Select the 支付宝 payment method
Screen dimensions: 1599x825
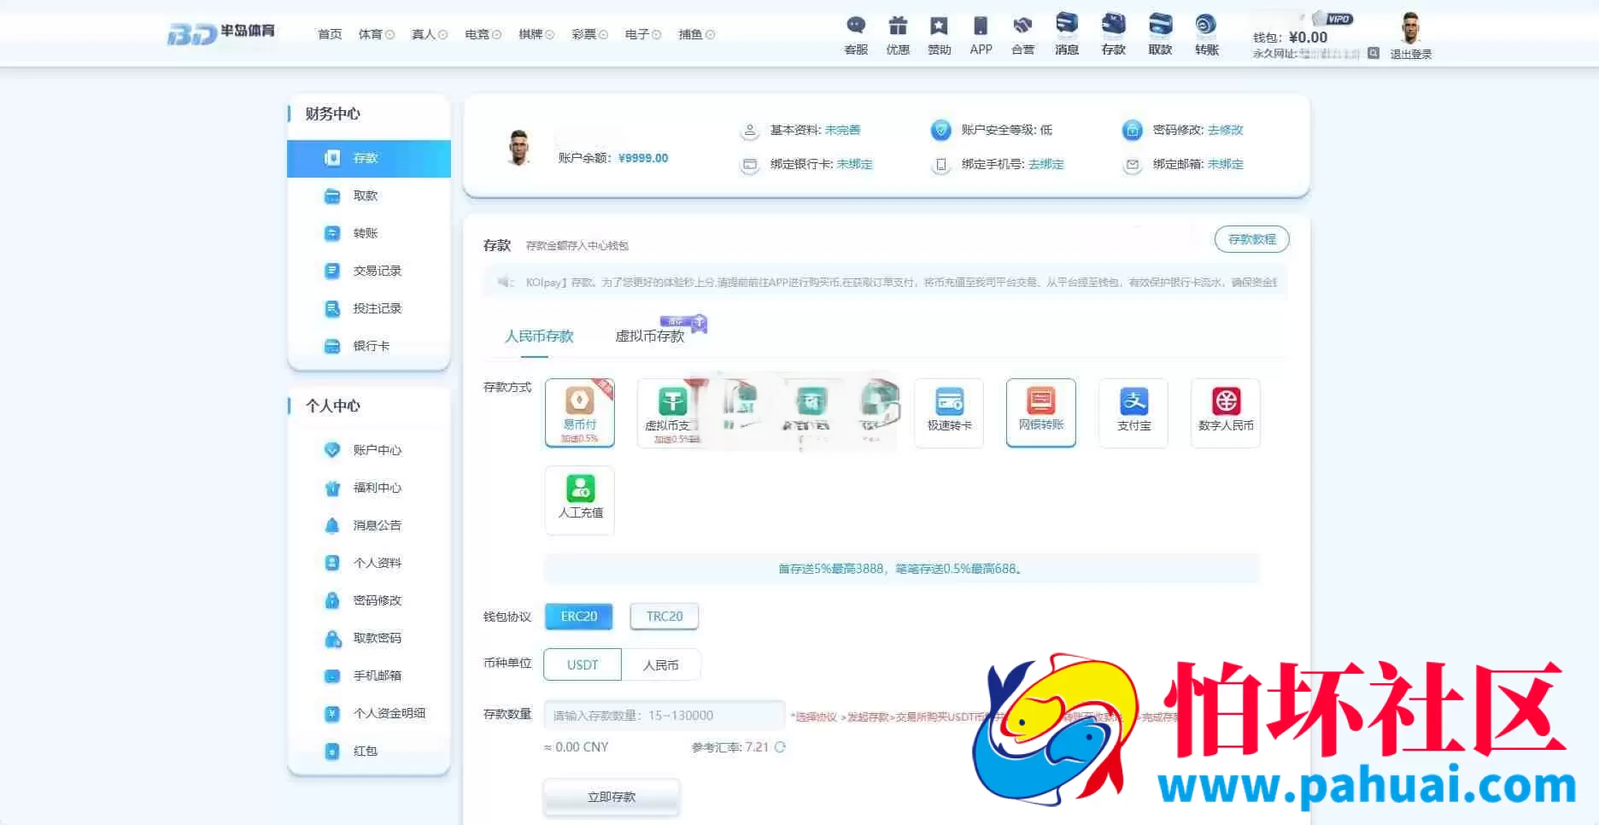[x=1133, y=412]
